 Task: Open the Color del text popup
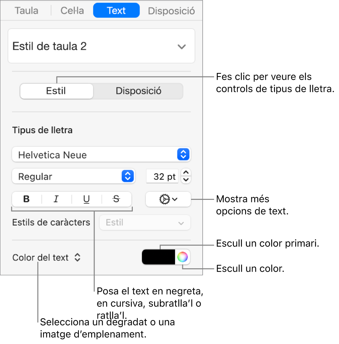click(47, 257)
